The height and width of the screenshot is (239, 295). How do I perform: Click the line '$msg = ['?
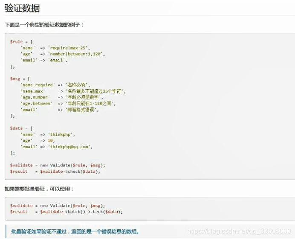pyautogui.click(x=20, y=79)
